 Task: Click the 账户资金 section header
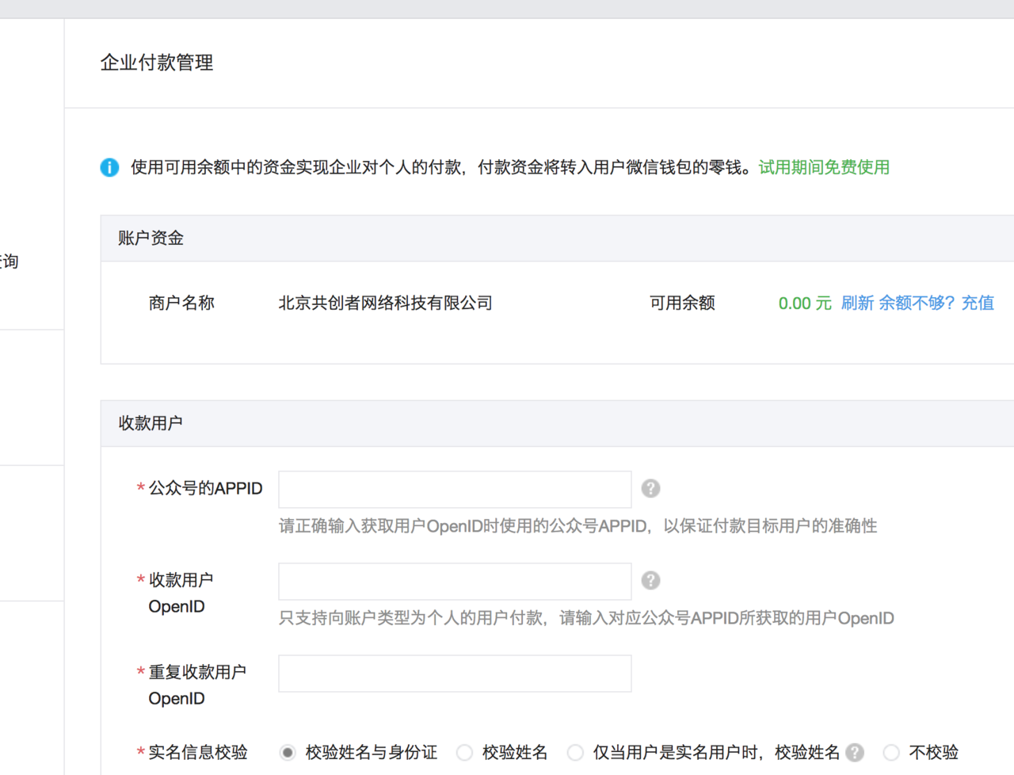pyautogui.click(x=151, y=238)
